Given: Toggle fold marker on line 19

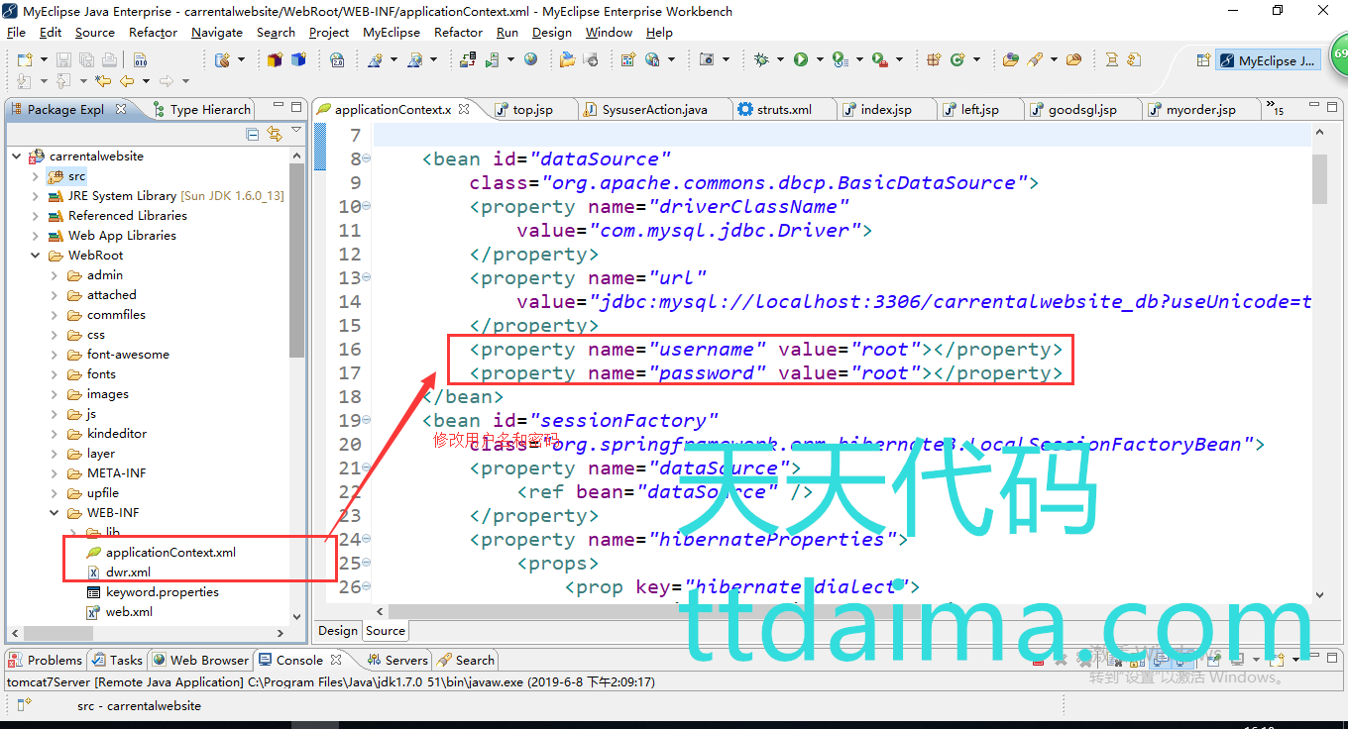Looking at the screenshot, I should [367, 420].
